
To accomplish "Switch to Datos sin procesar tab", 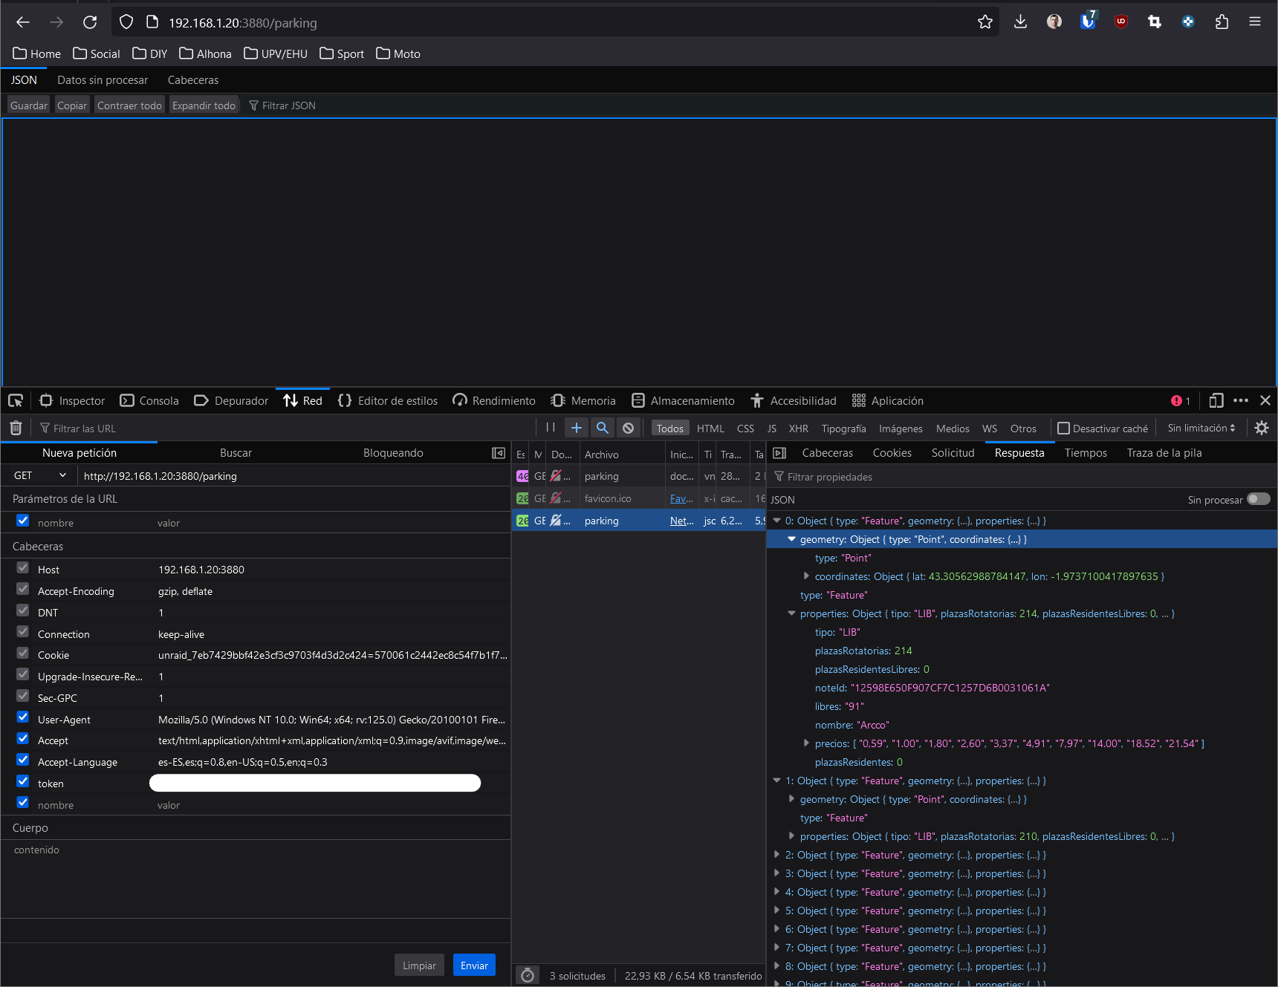I will 103,80.
